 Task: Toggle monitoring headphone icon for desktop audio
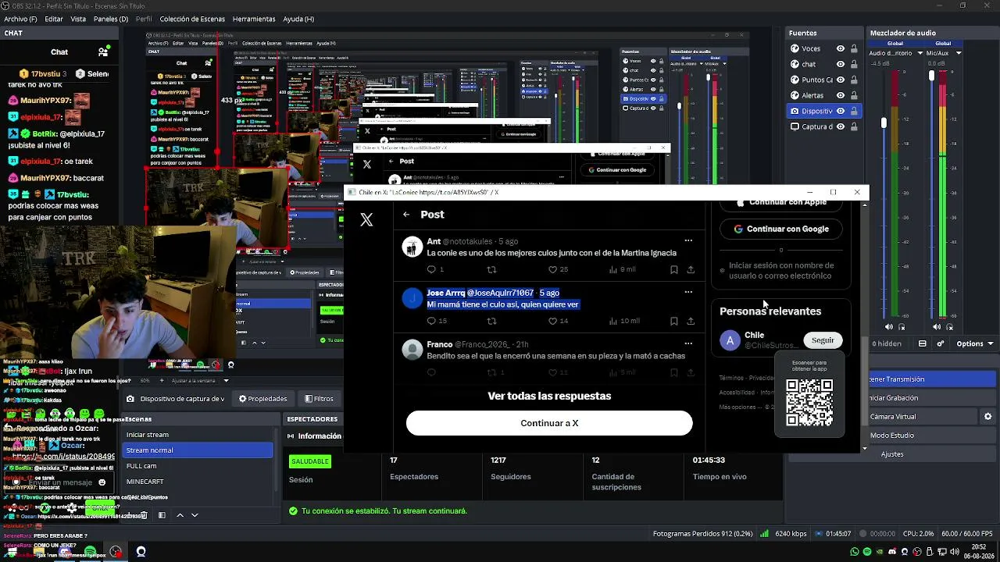coord(902,327)
